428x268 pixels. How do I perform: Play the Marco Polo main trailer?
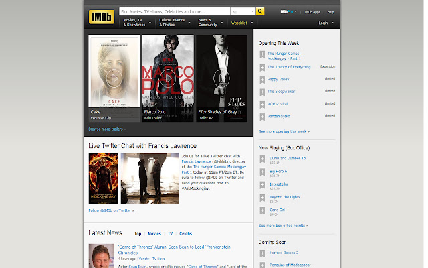168,78
